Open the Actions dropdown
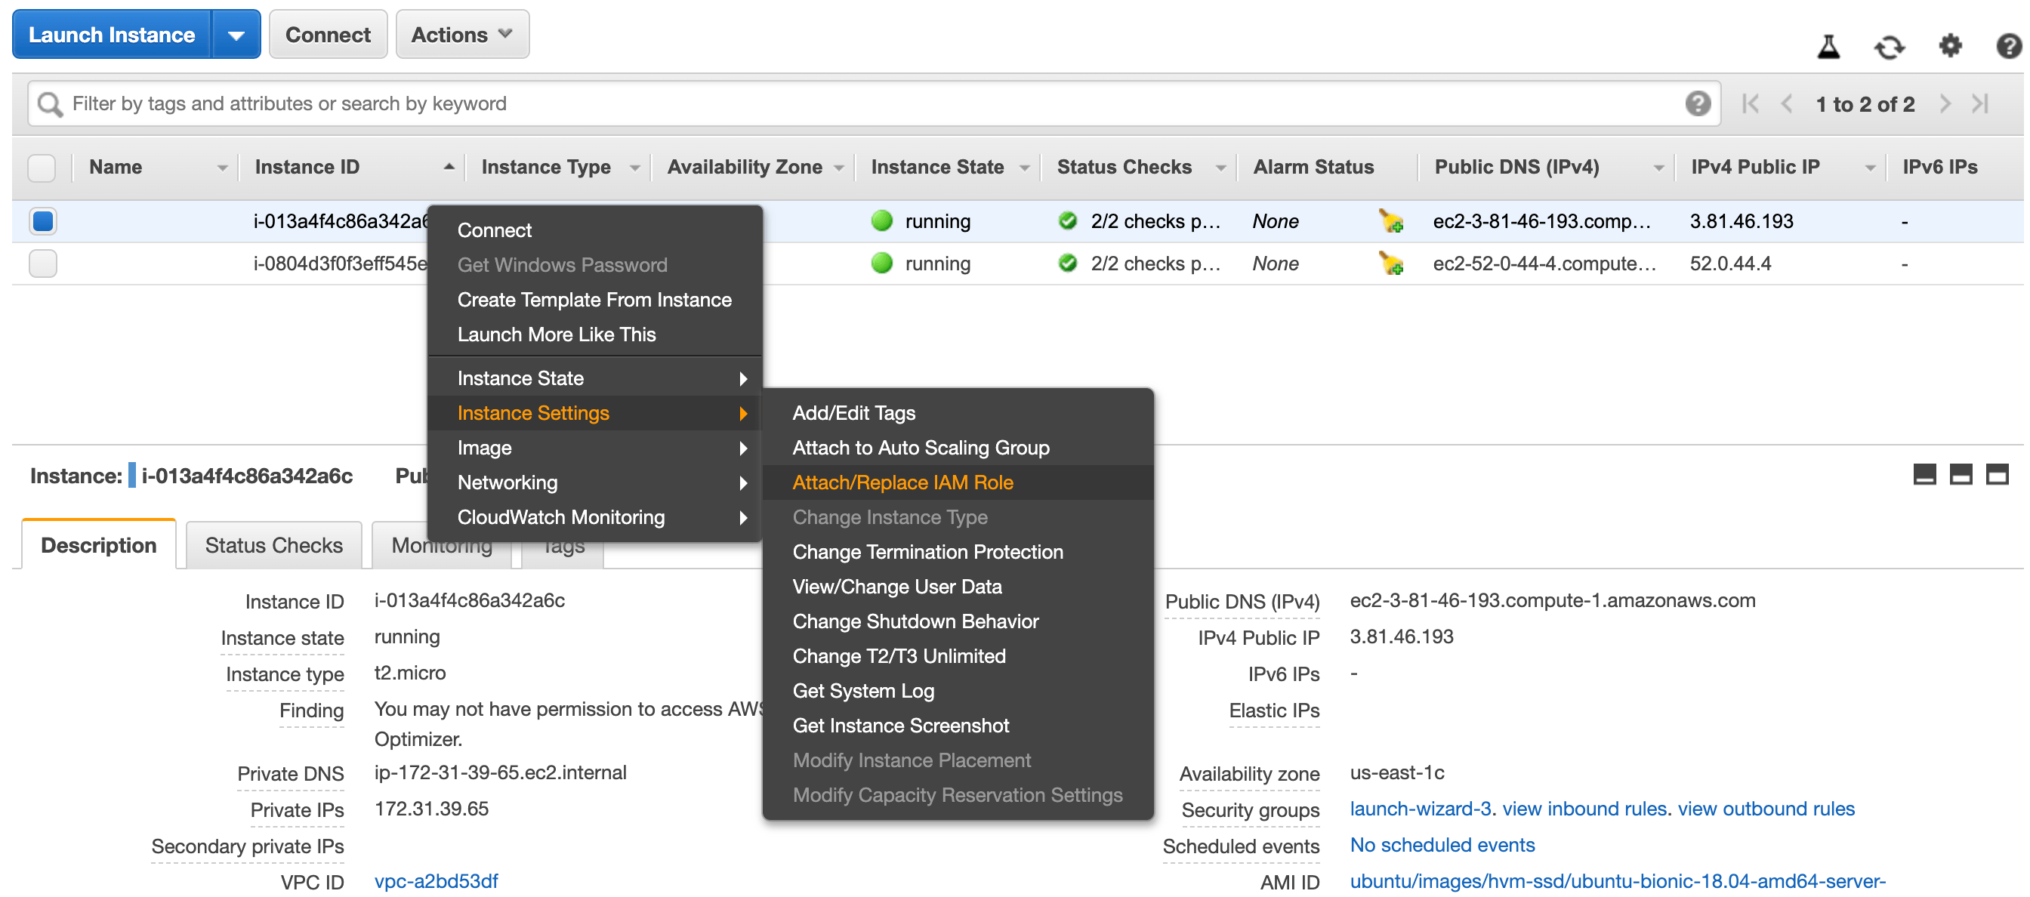This screenshot has width=2030, height=897. point(461,34)
